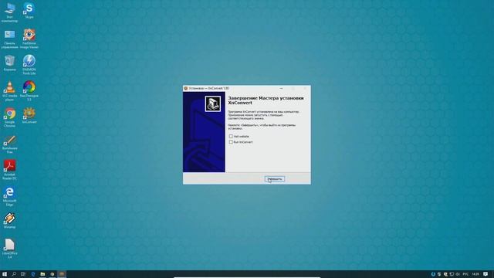Open the Skype desktop shortcut
The image size is (494, 278).
(29, 11)
